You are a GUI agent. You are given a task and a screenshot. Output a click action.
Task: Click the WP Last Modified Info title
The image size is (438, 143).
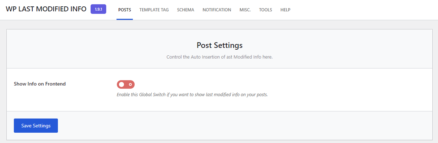tap(46, 9)
